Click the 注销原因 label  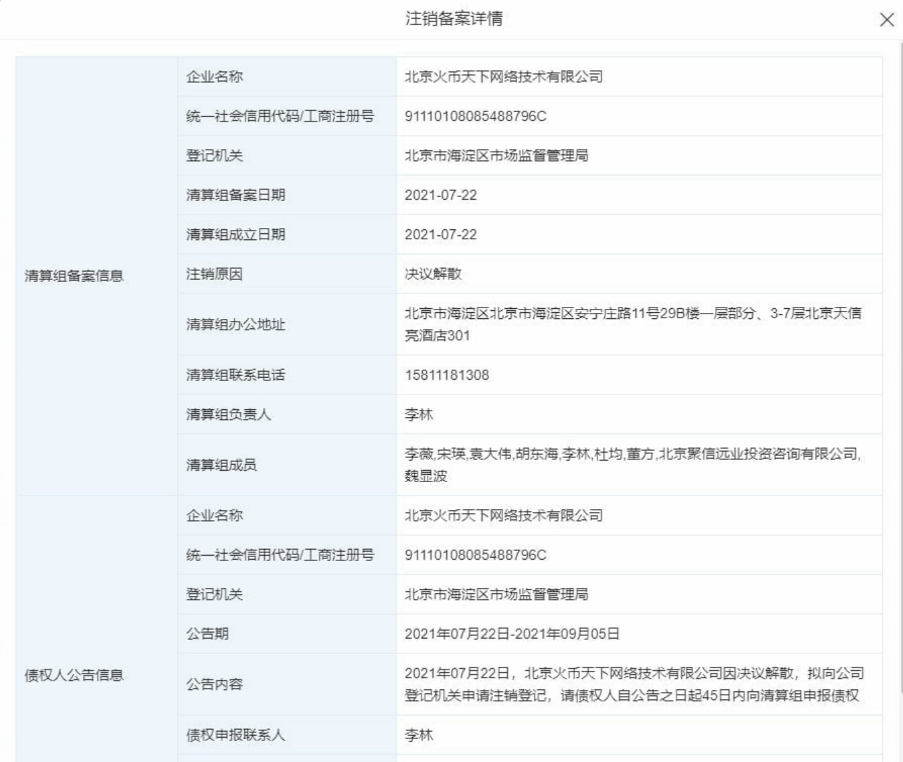[214, 274]
